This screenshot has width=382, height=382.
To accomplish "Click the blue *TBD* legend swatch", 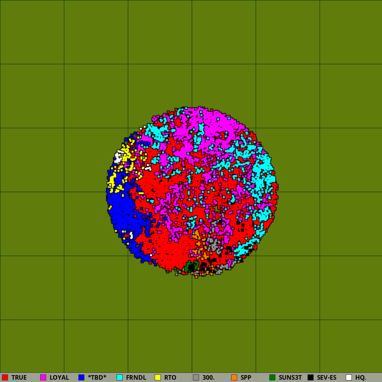I will click(x=81, y=377).
